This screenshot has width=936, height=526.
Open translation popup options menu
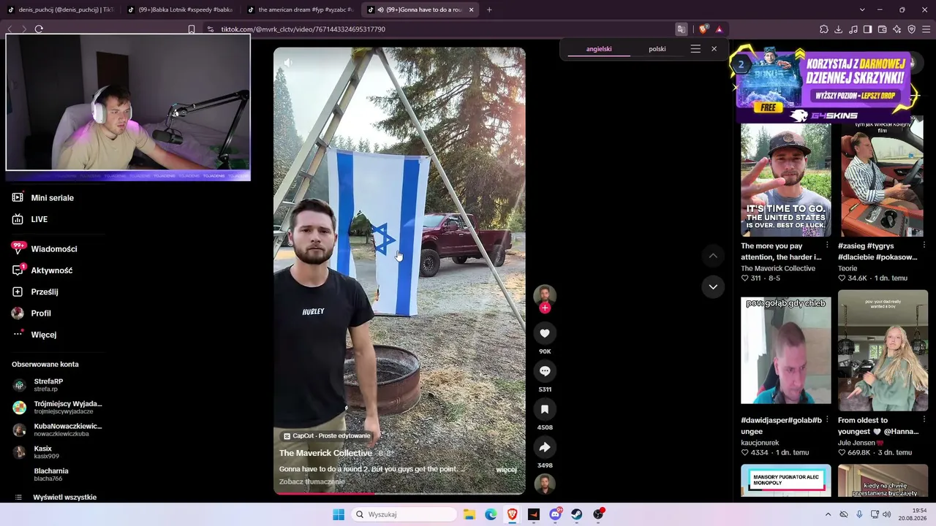coord(695,49)
